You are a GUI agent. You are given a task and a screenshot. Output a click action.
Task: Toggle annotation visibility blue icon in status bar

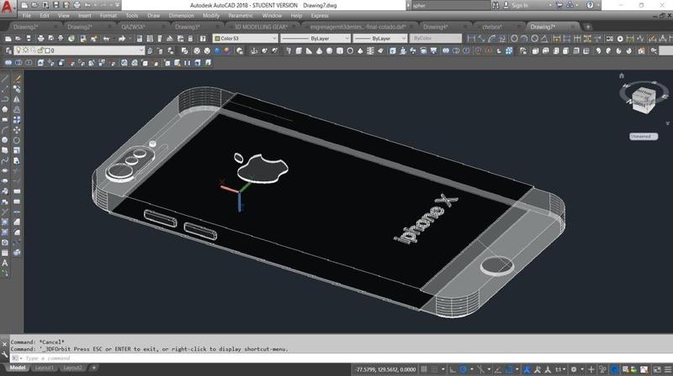pos(527,369)
